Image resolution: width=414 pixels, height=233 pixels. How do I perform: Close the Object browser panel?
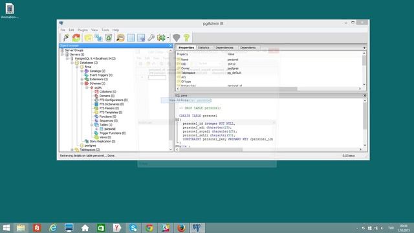(170, 45)
